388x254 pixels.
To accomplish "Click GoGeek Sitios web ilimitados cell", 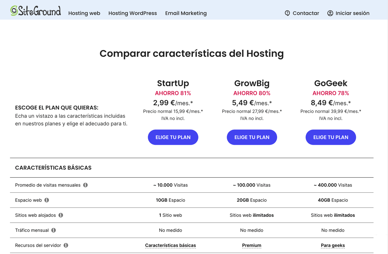I will [333, 215].
